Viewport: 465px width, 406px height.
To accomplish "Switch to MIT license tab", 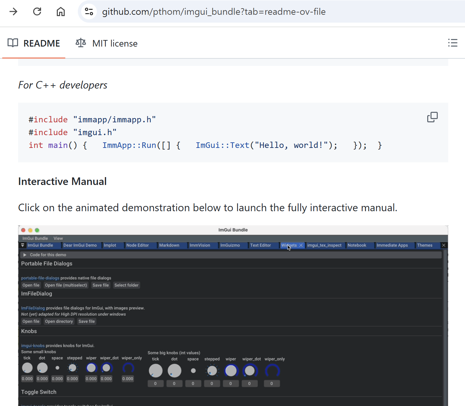I will click(x=107, y=43).
